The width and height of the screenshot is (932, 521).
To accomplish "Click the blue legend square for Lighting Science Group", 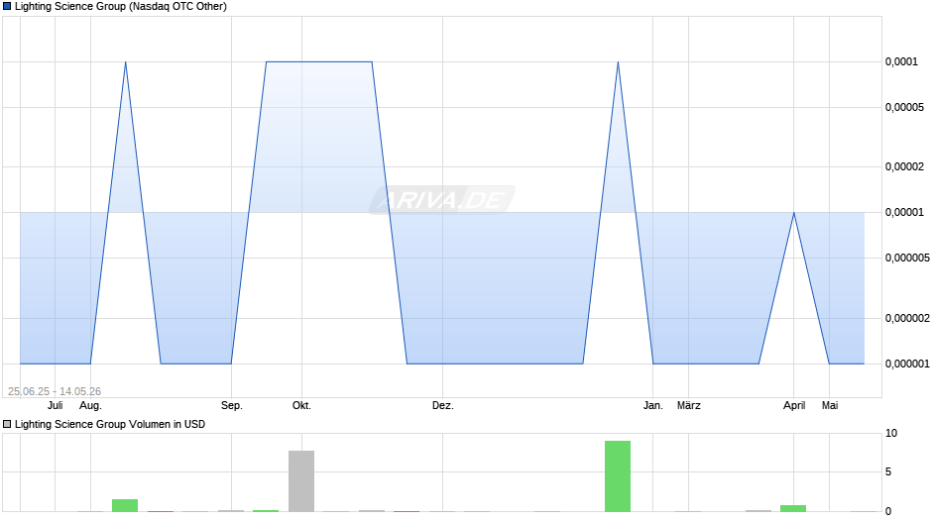I will 7,7.
